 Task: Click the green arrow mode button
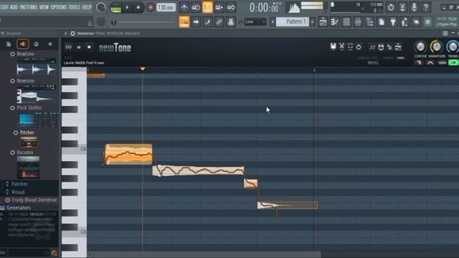pos(454,62)
